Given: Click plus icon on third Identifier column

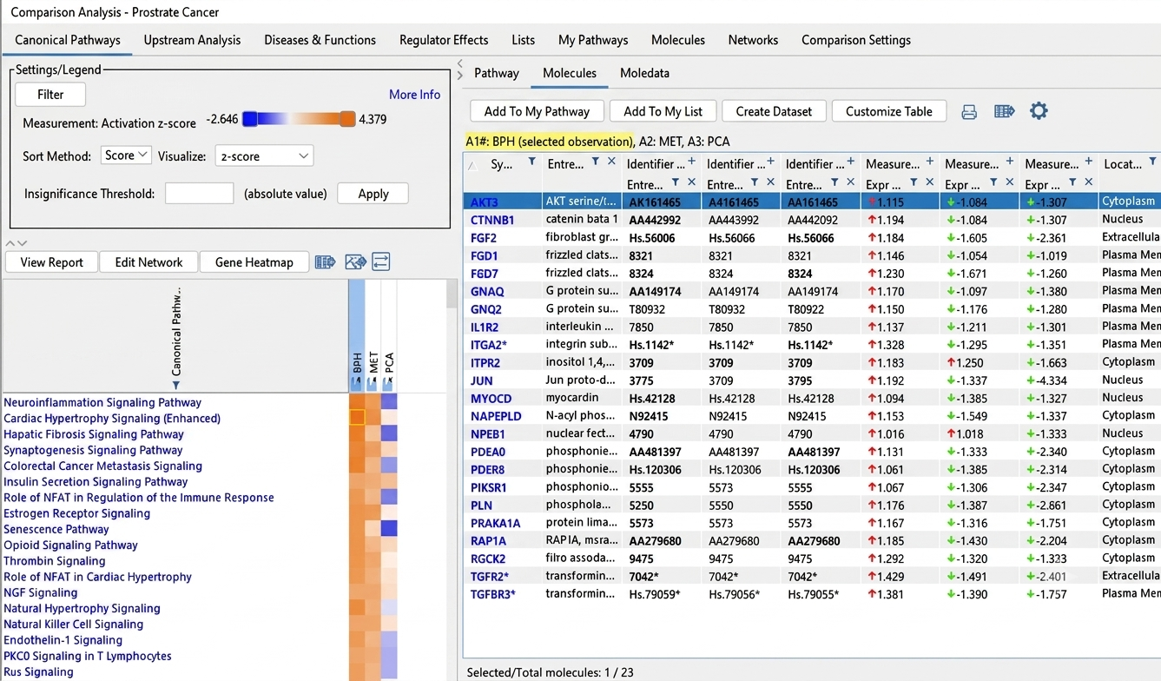Looking at the screenshot, I should [x=850, y=162].
